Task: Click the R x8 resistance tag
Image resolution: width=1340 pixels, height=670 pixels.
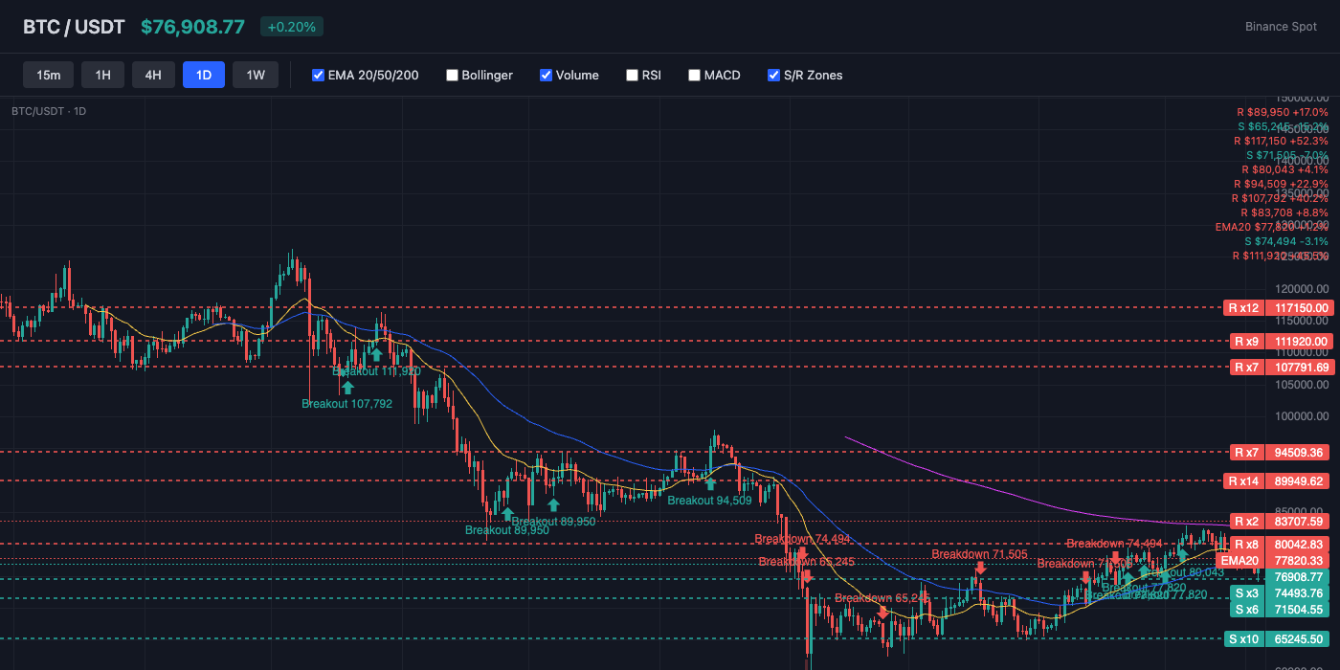Action: coord(1245,544)
